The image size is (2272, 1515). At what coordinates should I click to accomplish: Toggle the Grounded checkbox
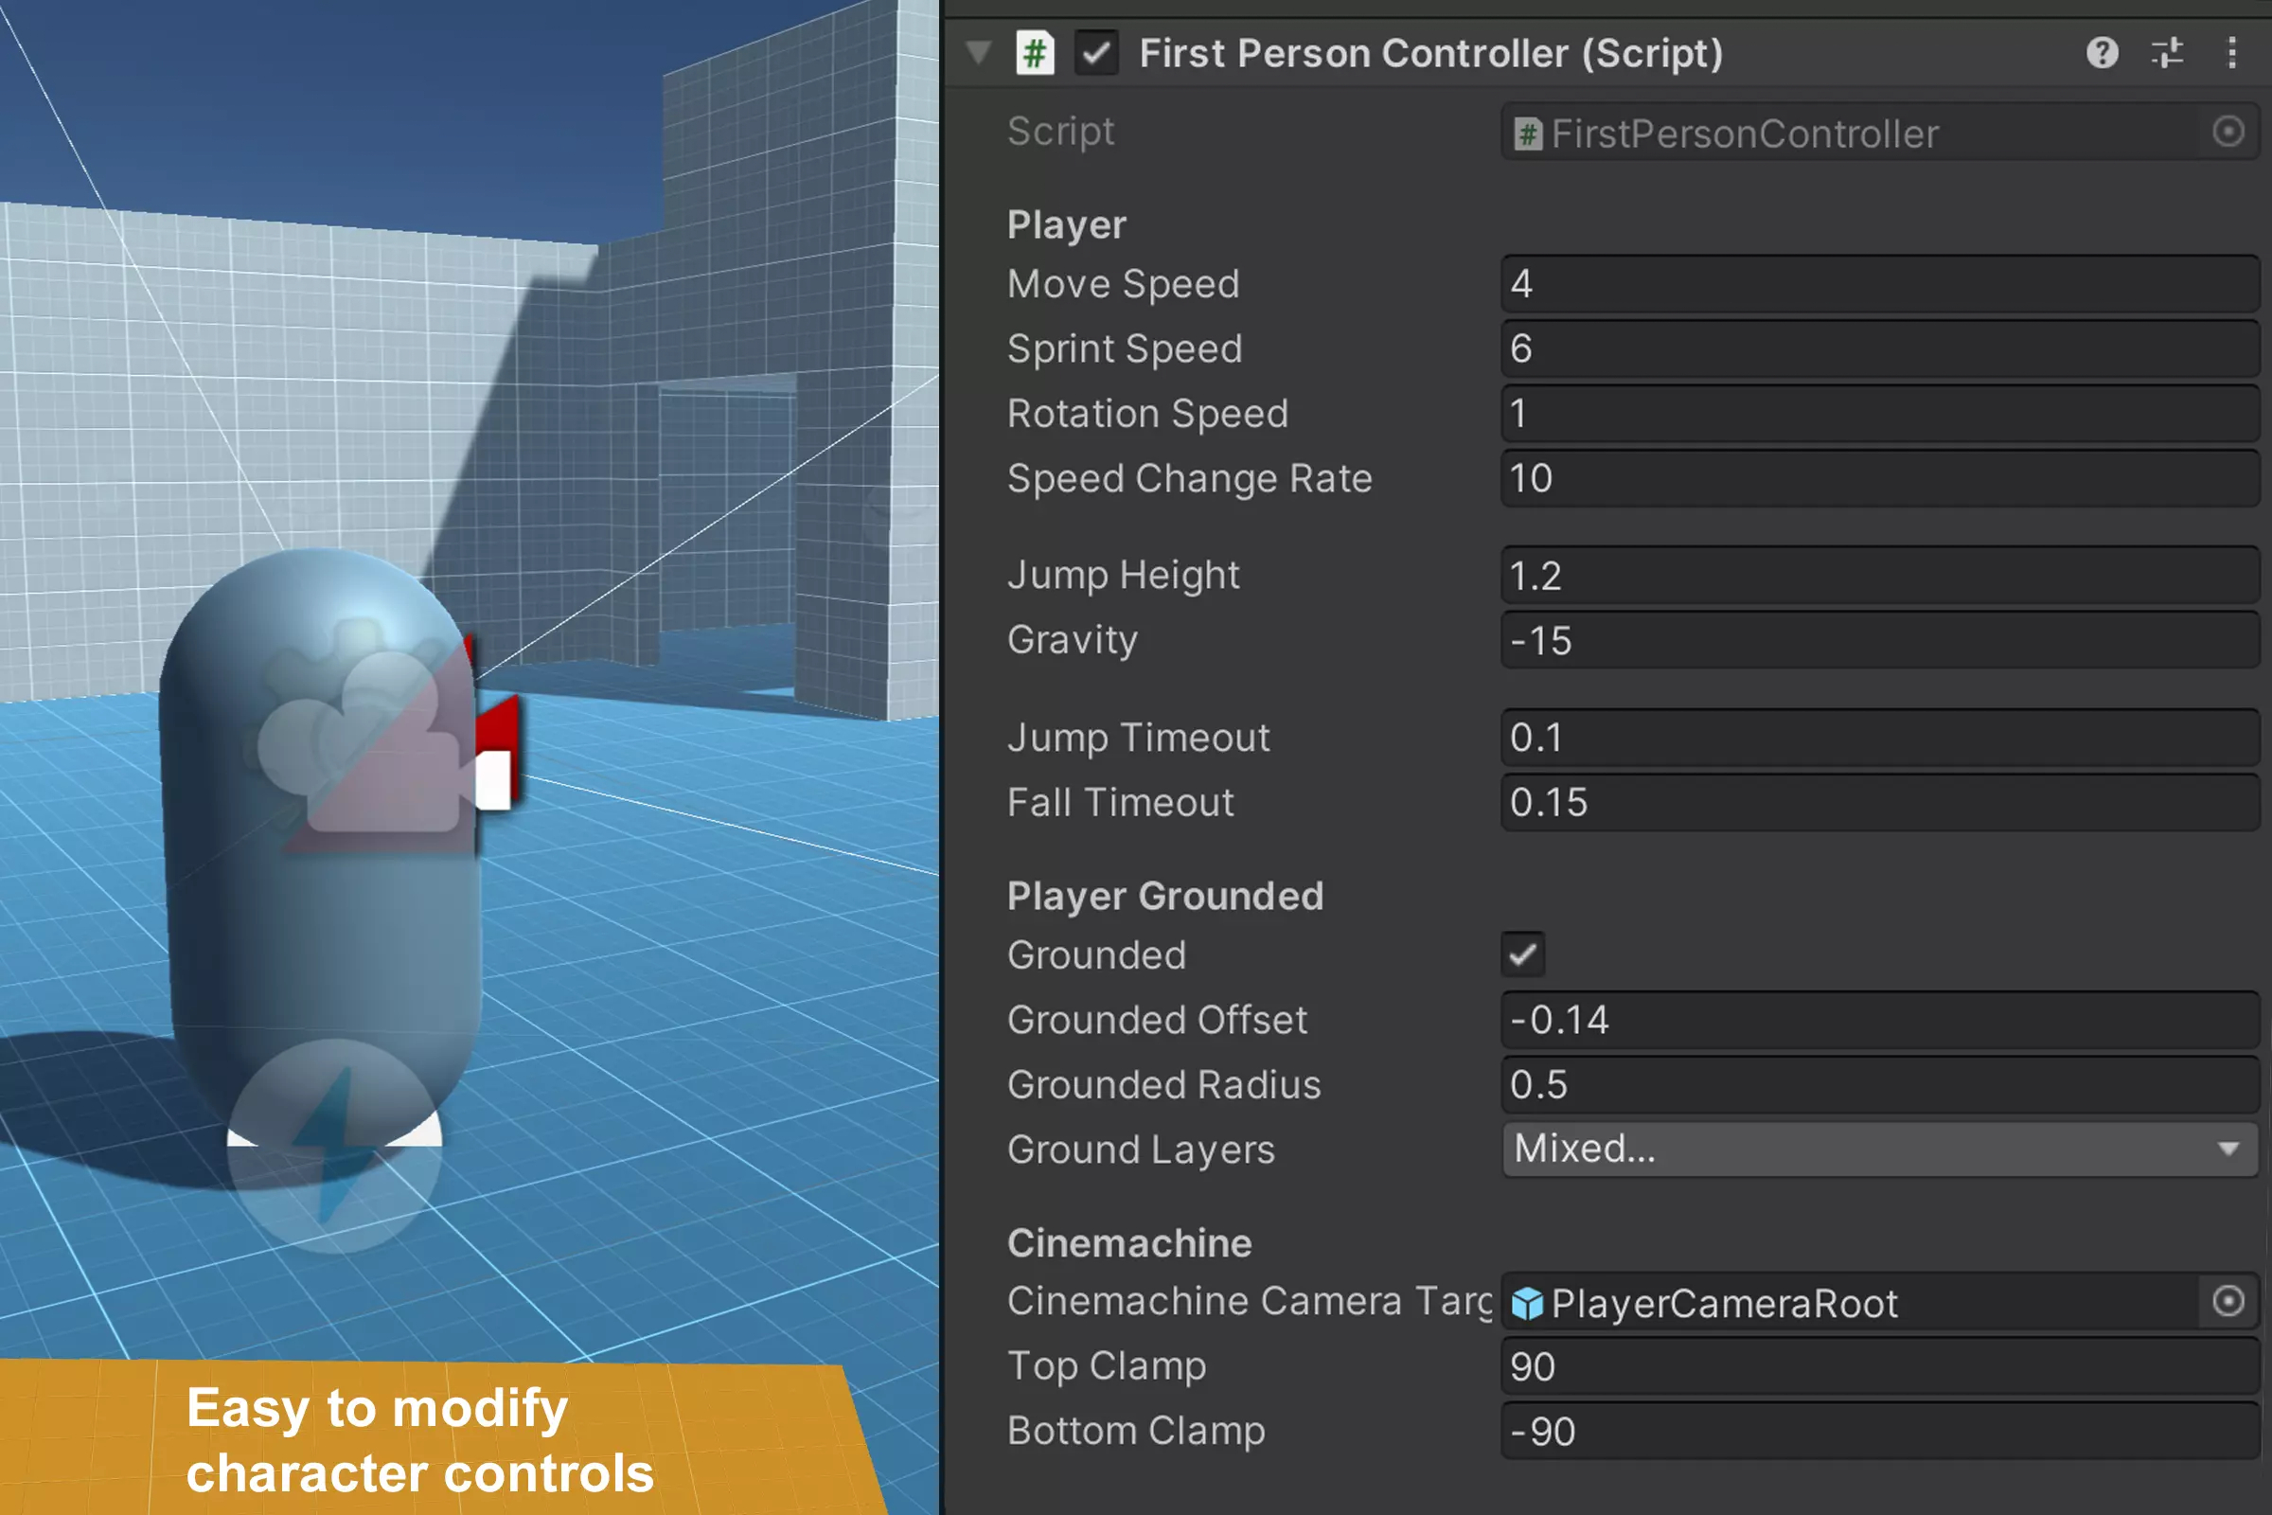[x=1522, y=954]
